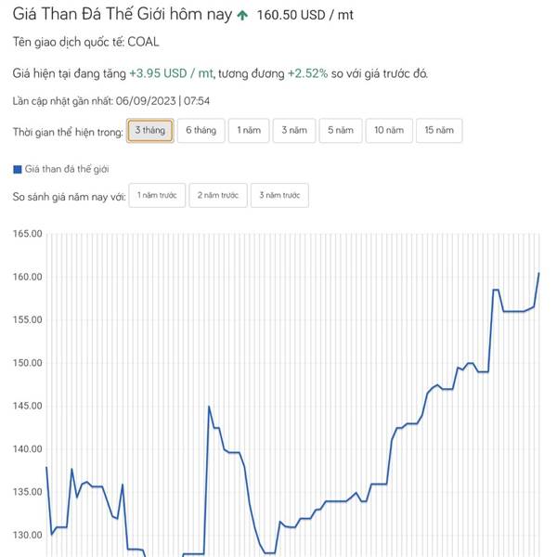Image resolution: width=557 pixels, height=557 pixels.
Task: Compare with '1 năm trước'
Action: coord(157,195)
